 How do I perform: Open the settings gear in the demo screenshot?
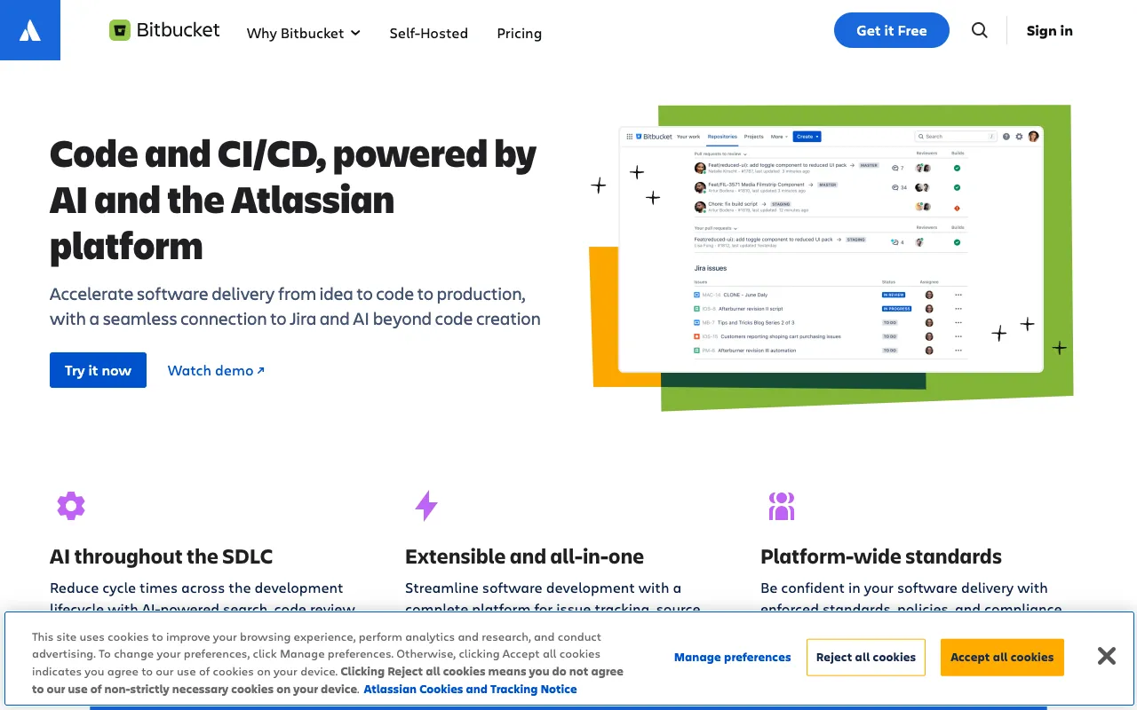(x=1019, y=137)
